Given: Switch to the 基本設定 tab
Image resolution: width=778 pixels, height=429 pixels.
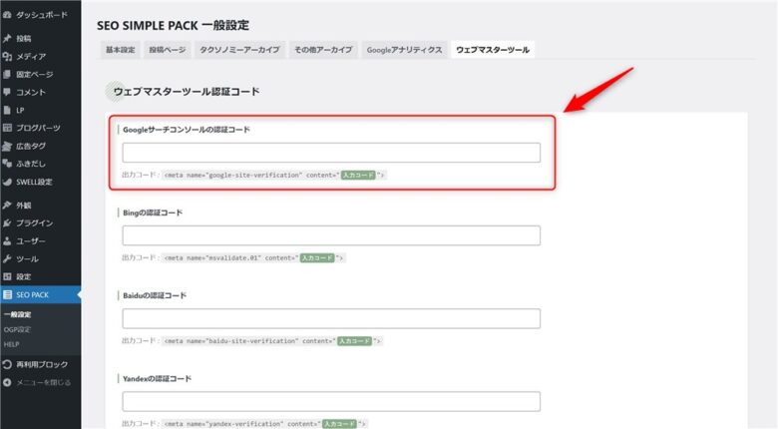Looking at the screenshot, I should click(x=120, y=50).
